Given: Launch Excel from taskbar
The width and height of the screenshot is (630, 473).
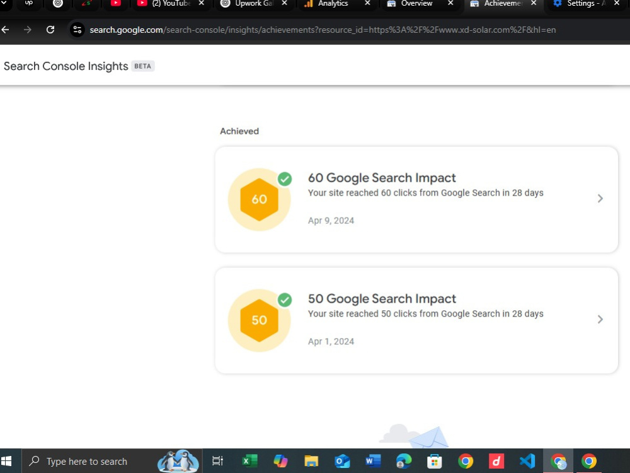Looking at the screenshot, I should (249, 461).
